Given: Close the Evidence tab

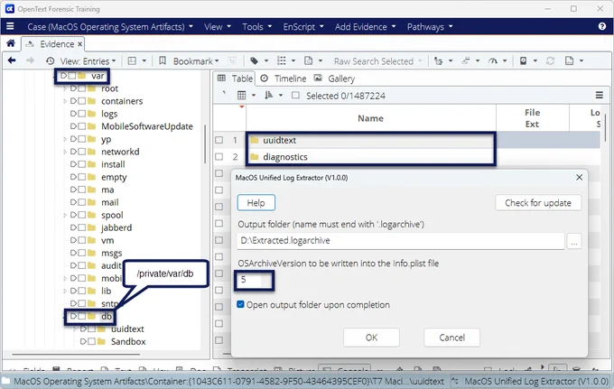Looking at the screenshot, I should (x=79, y=44).
